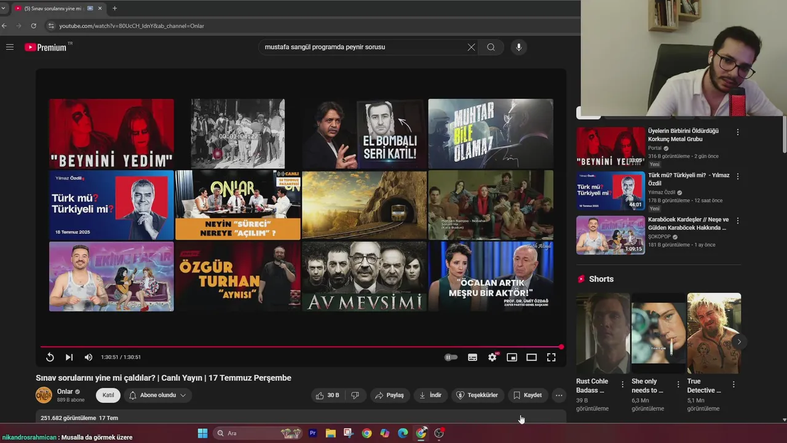Open the "BEYNİNİ YEDİM" end-screen suggestion
Viewport: 787px width, 443px height.
(x=111, y=134)
